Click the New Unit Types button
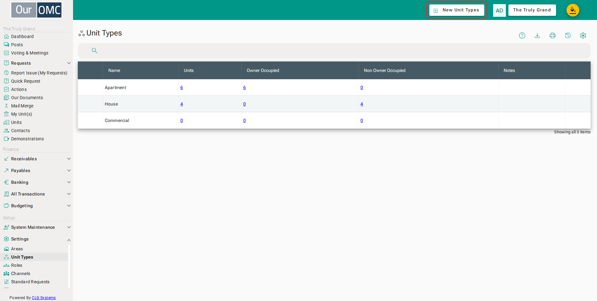 coord(457,10)
